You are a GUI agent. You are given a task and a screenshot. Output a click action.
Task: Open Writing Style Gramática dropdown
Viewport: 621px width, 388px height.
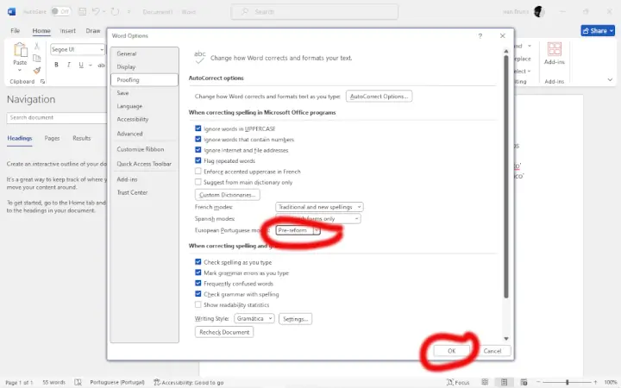pos(254,318)
